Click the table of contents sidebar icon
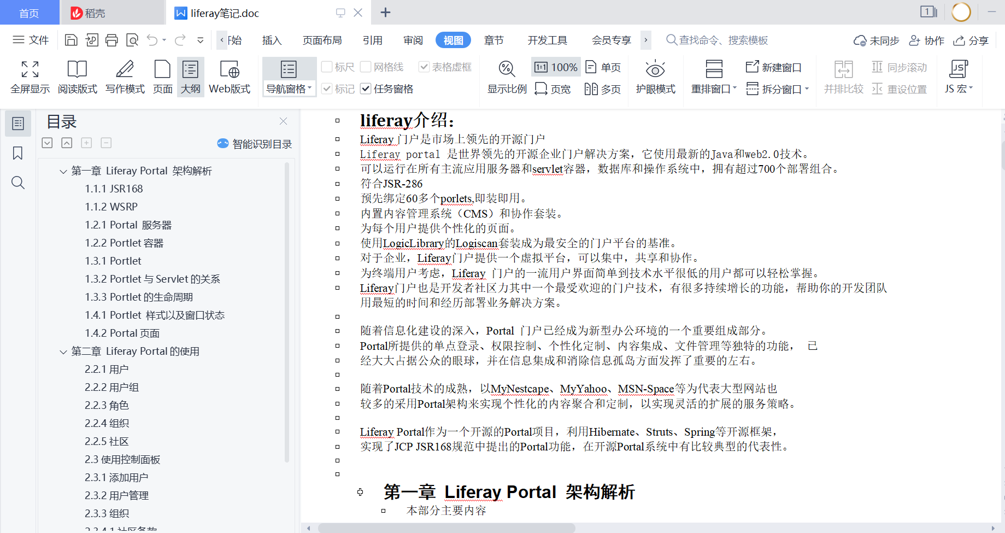Viewport: 1005px width, 533px height. click(18, 124)
